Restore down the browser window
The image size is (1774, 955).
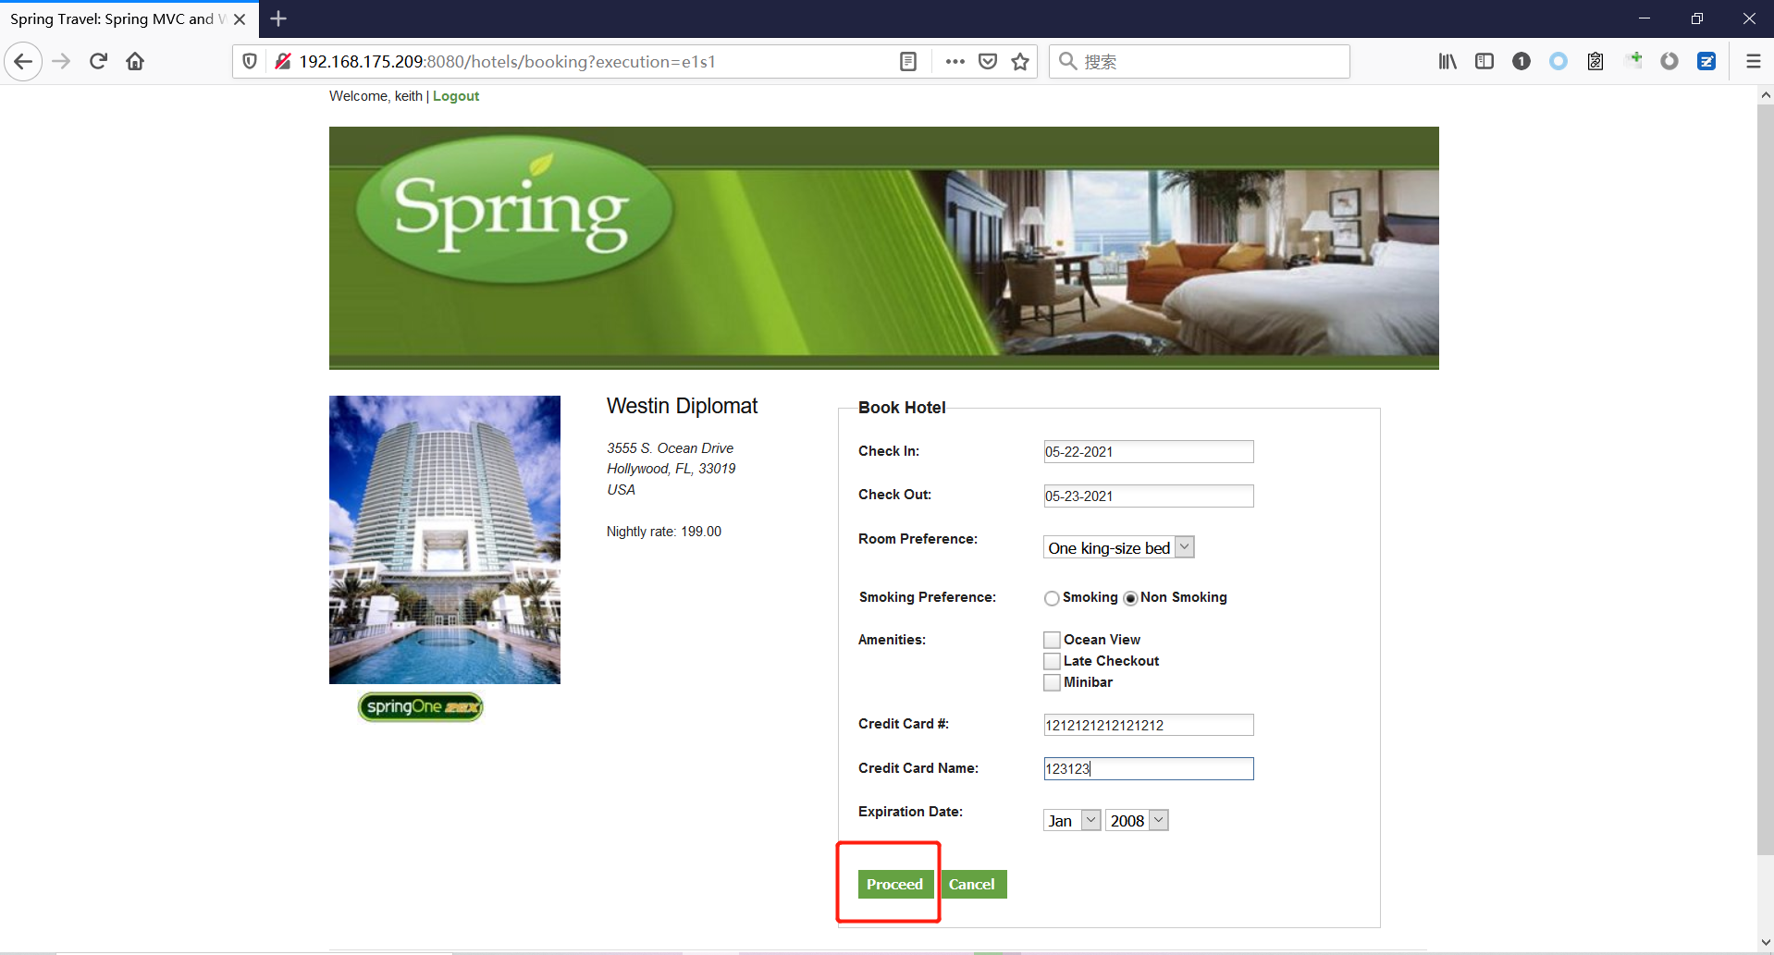pos(1696,18)
